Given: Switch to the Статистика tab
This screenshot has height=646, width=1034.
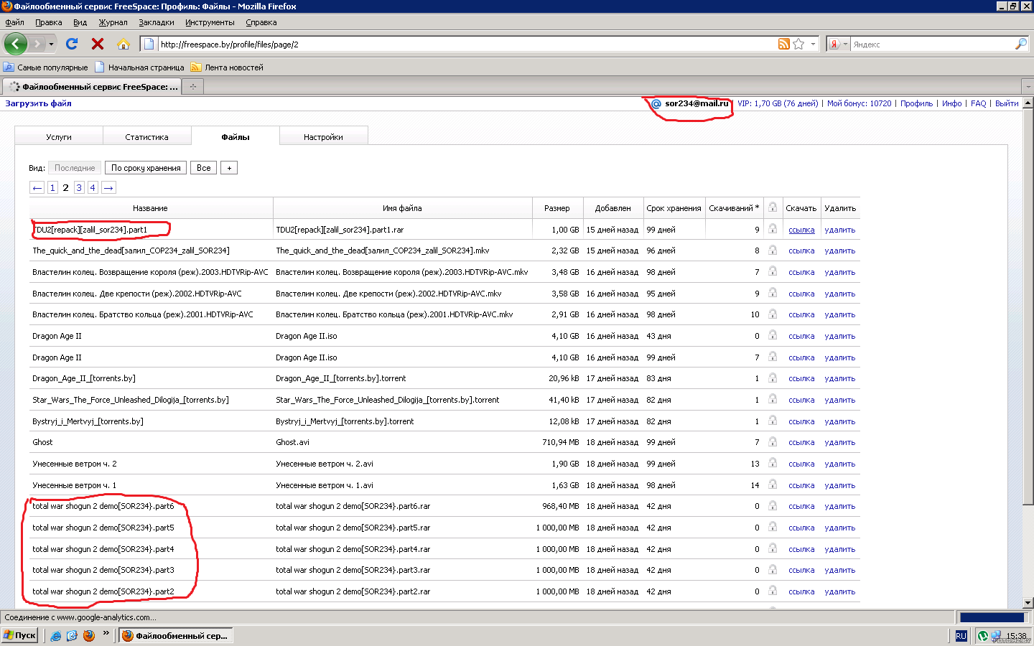Looking at the screenshot, I should pyautogui.click(x=146, y=136).
